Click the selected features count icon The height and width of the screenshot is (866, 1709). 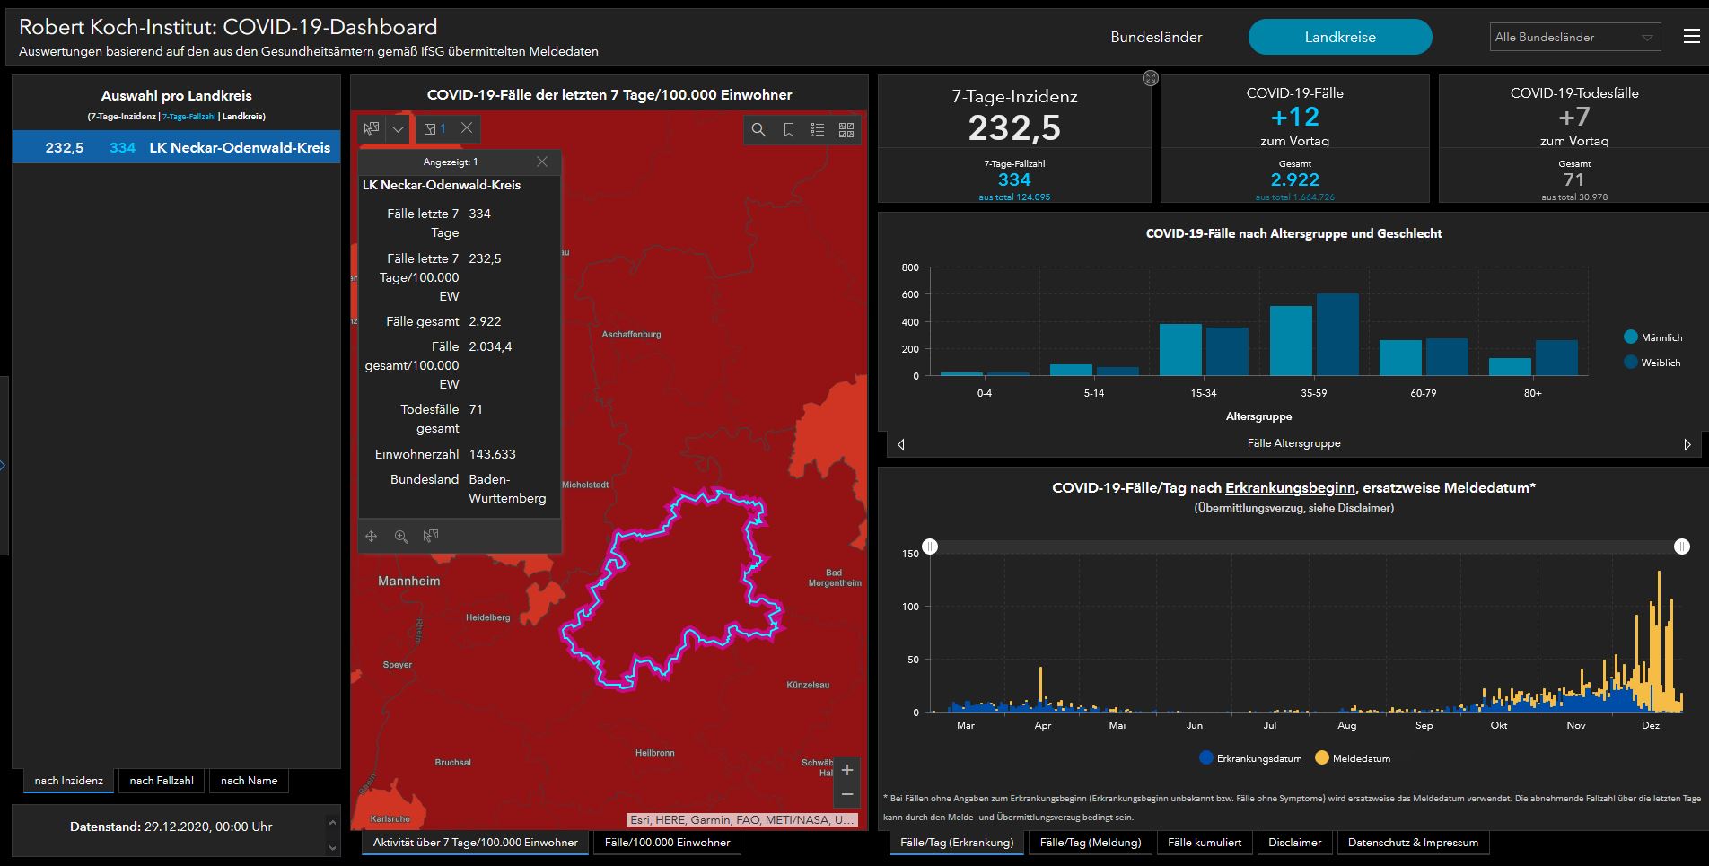[434, 129]
